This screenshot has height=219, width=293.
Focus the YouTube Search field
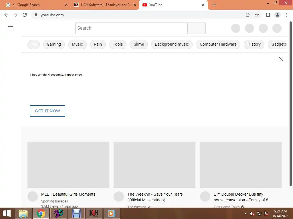pos(131,28)
